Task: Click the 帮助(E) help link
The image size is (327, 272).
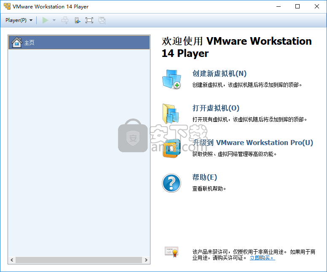Action: 204,177
